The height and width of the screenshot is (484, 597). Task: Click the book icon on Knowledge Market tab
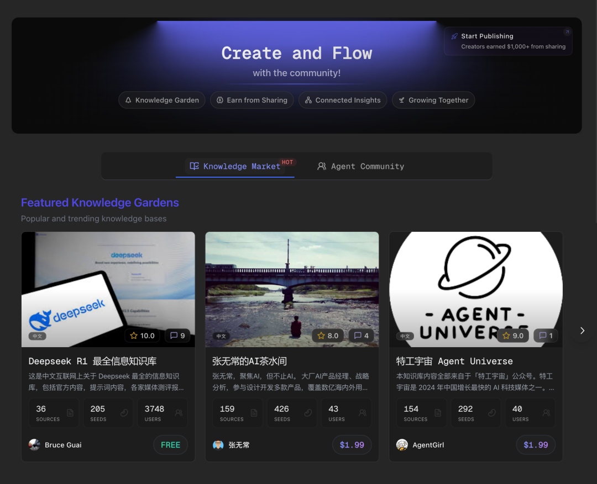194,166
